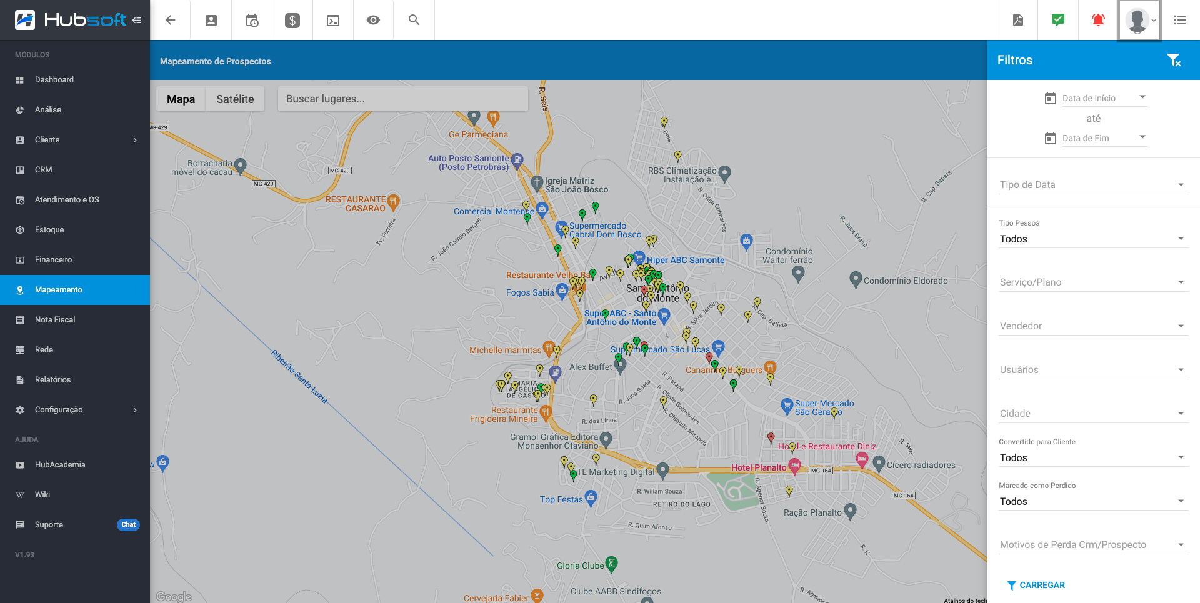This screenshot has height=603, width=1200.
Task: Click Cícero radiadores map pin
Action: pos(879,464)
